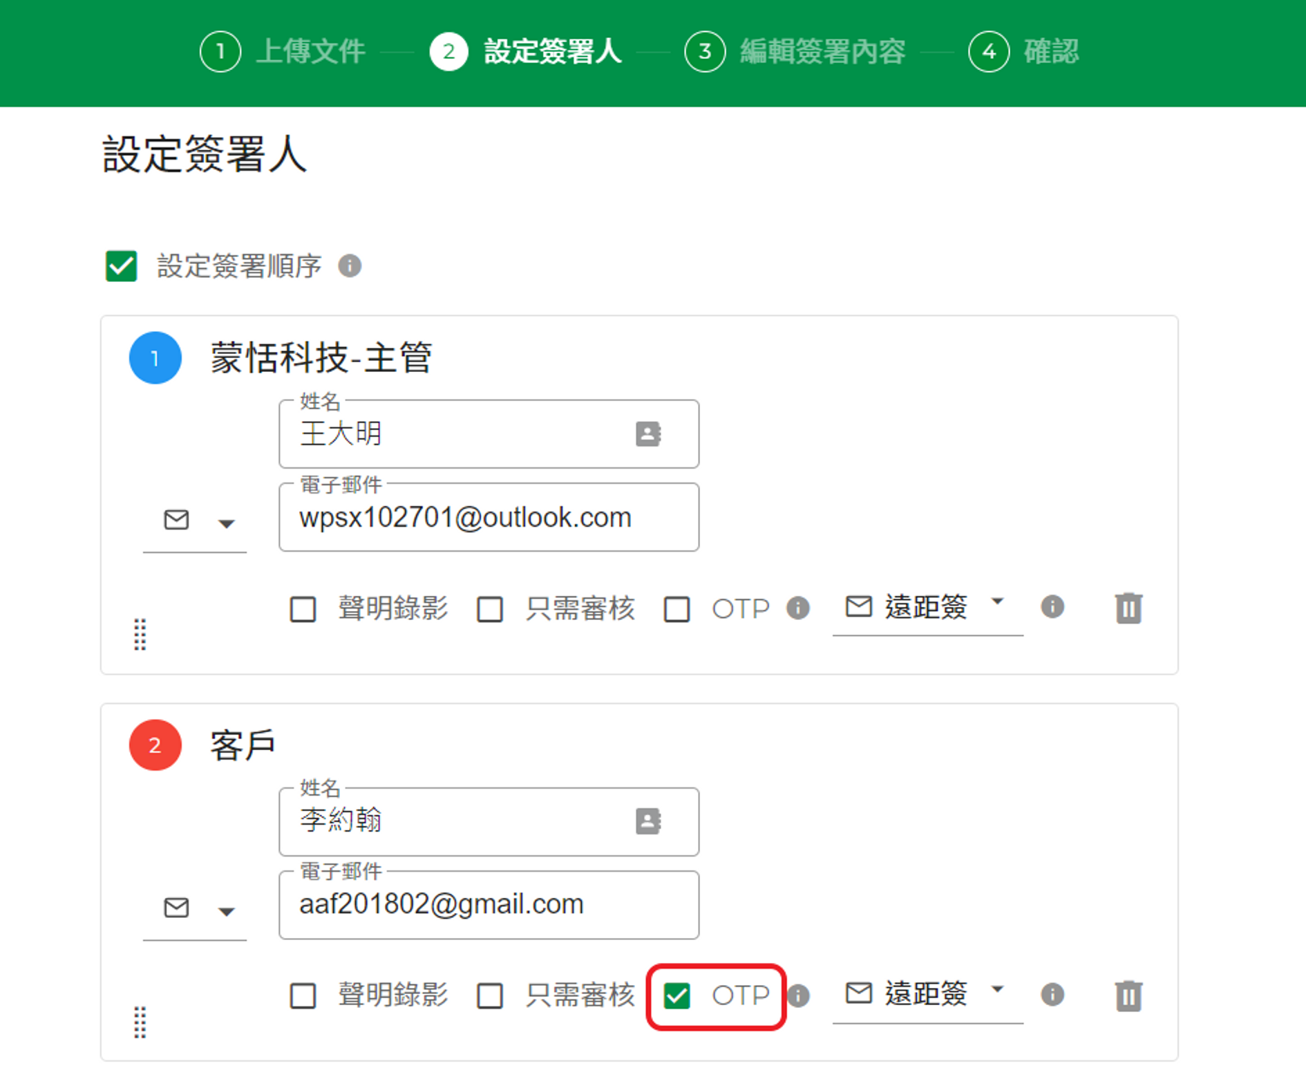Click info icon next to 設定簽署順序
This screenshot has width=1306, height=1086.
pyautogui.click(x=350, y=266)
